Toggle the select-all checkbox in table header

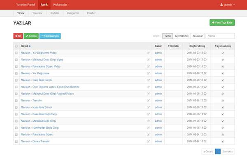point(16,46)
